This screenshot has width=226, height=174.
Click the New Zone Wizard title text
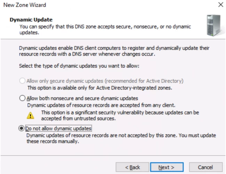[25, 5]
